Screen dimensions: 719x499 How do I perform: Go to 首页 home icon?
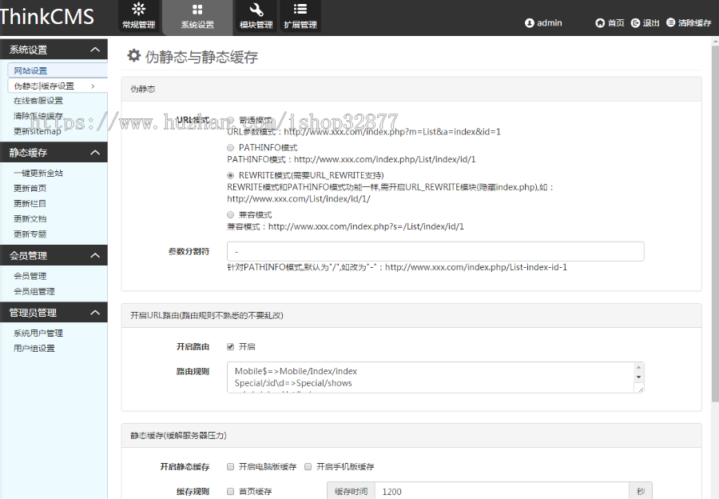click(600, 23)
